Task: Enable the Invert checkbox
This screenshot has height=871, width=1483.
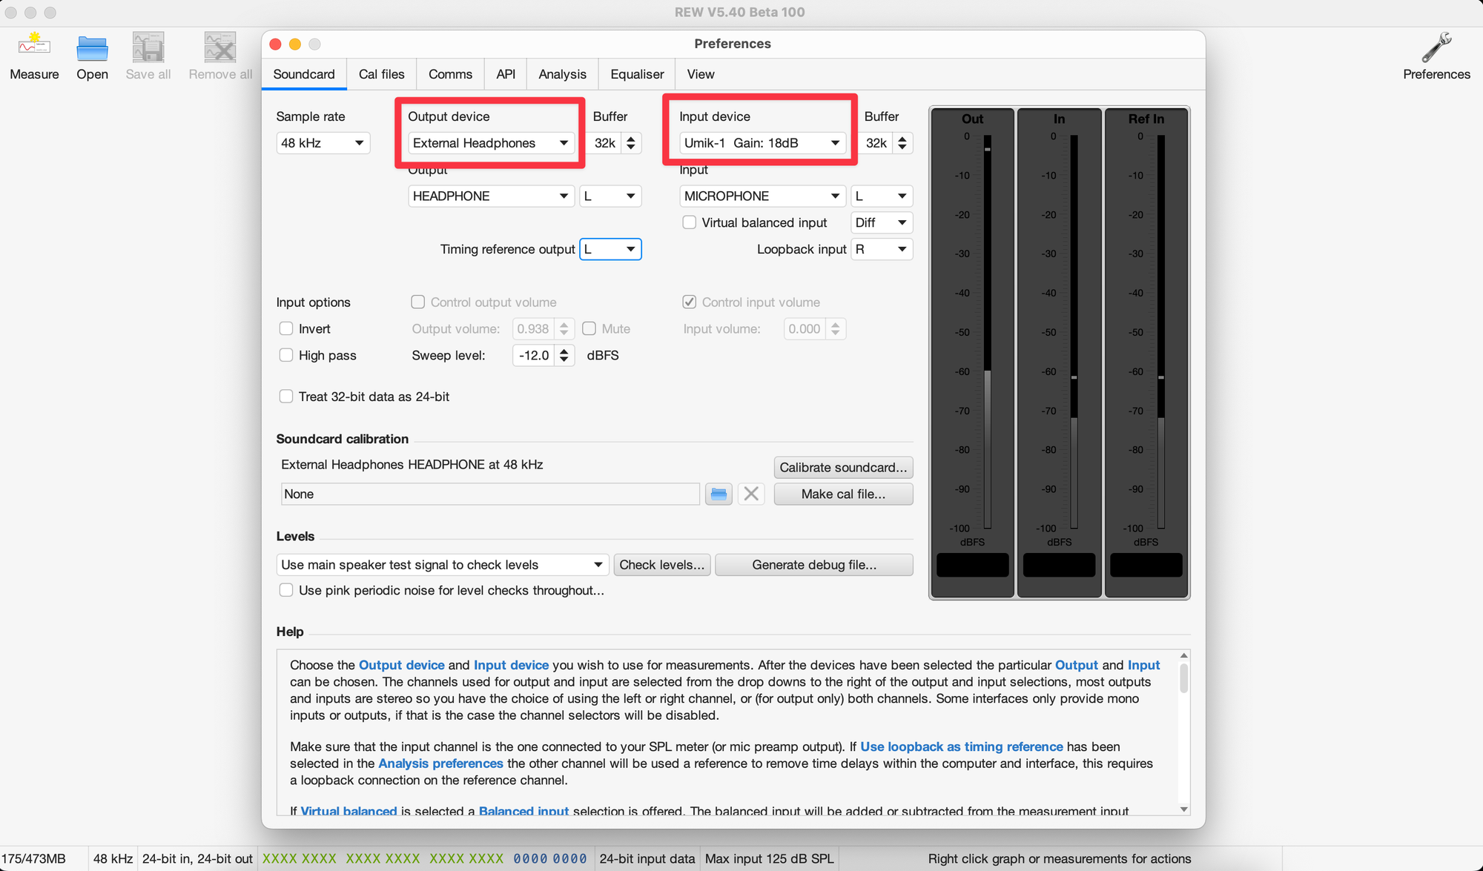Action: coord(286,328)
